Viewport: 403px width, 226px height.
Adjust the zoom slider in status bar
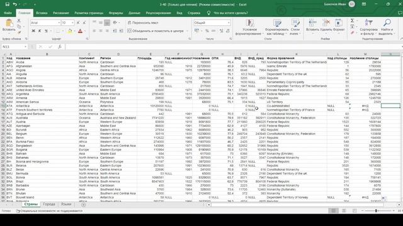pos(376,211)
